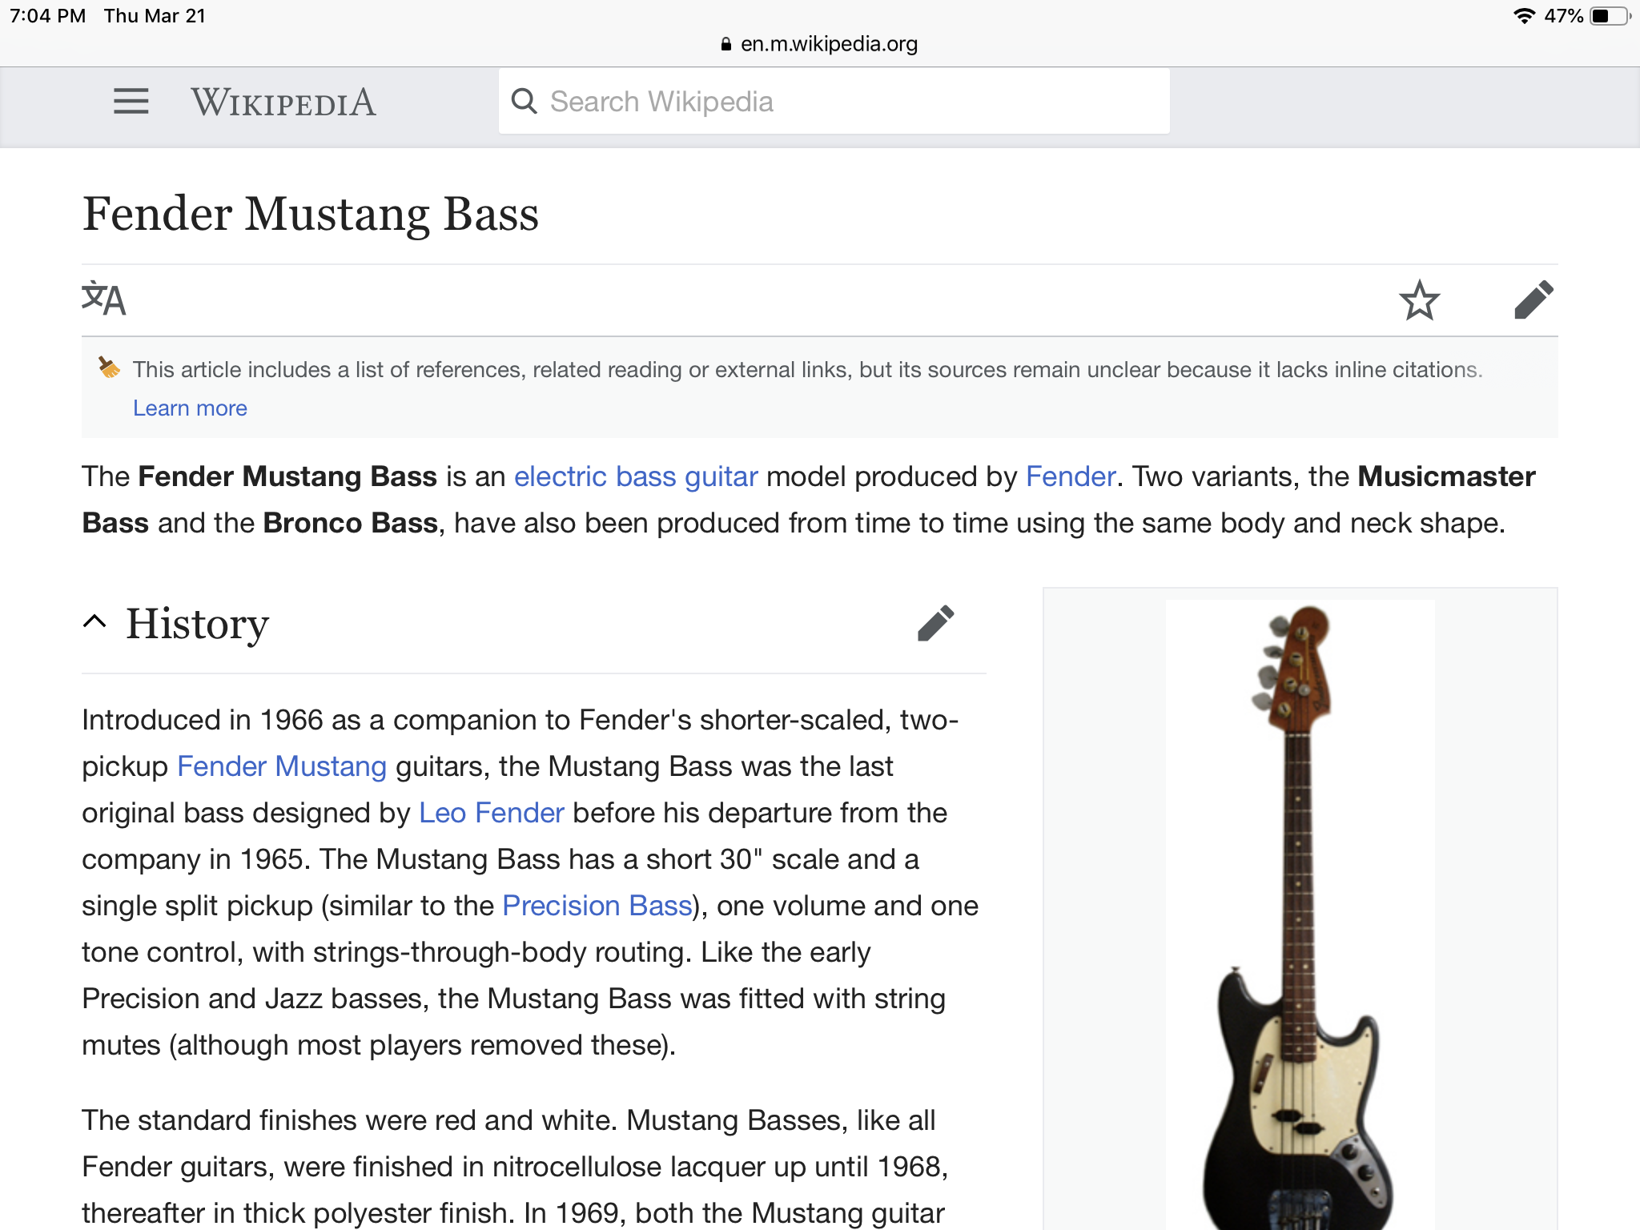
Task: Click the History section heading text
Action: tap(198, 624)
